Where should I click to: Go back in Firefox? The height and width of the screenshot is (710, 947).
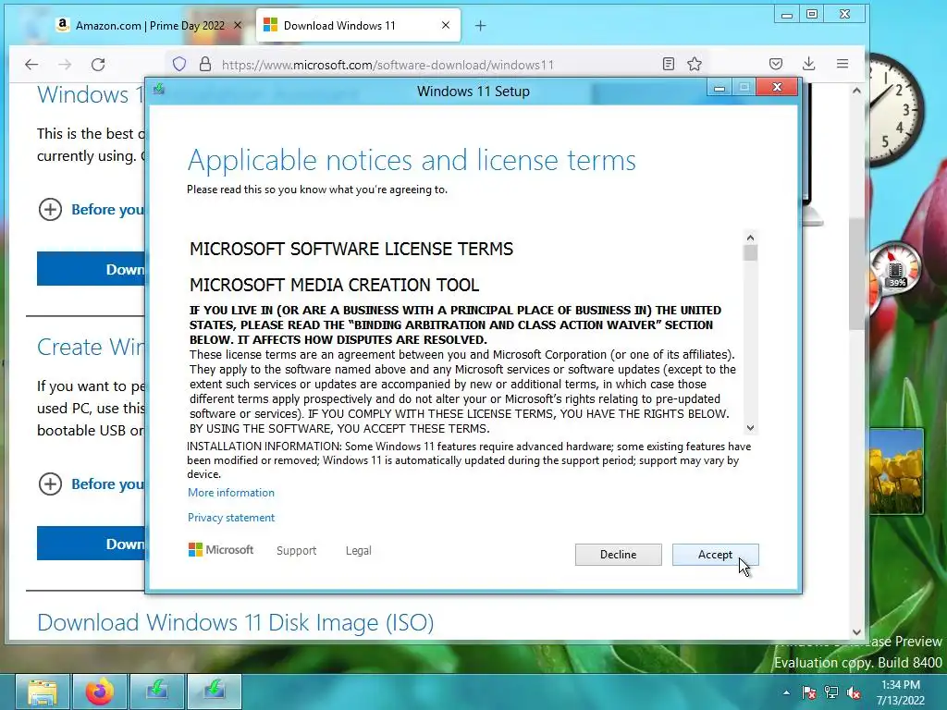[x=31, y=64]
